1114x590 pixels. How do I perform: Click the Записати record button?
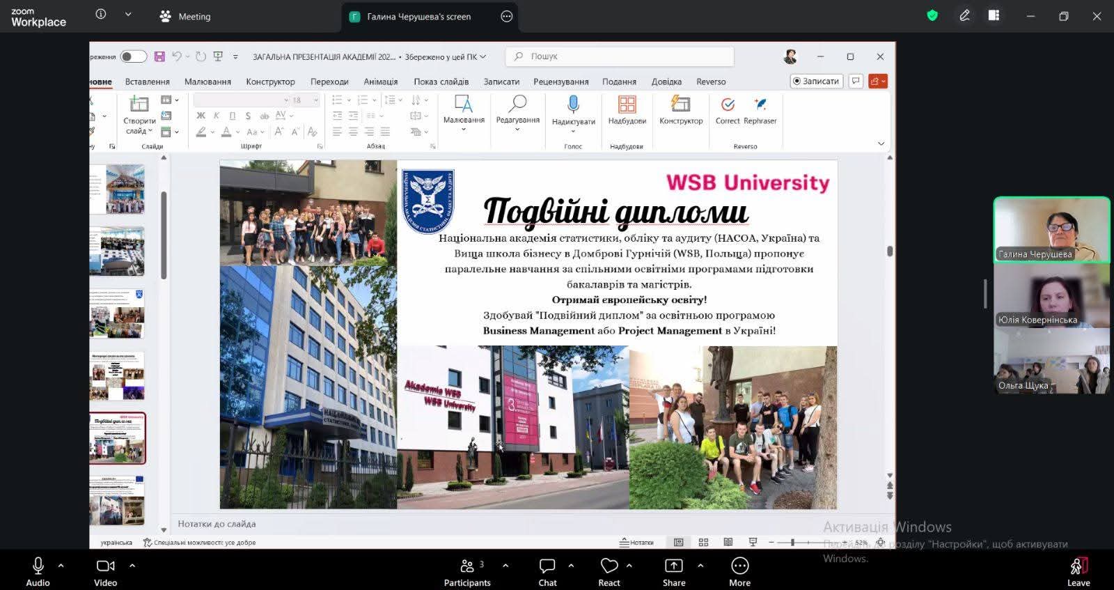click(x=816, y=81)
